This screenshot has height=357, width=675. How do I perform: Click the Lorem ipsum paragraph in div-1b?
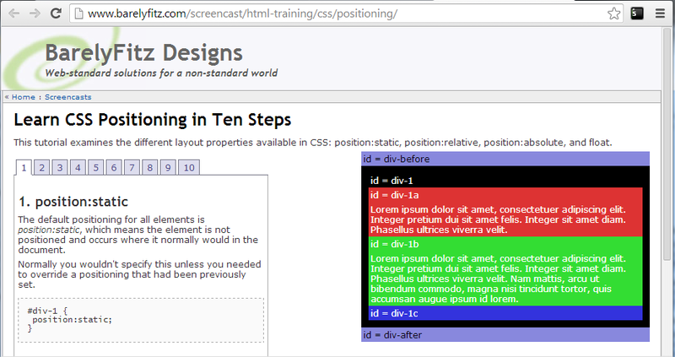coord(498,279)
